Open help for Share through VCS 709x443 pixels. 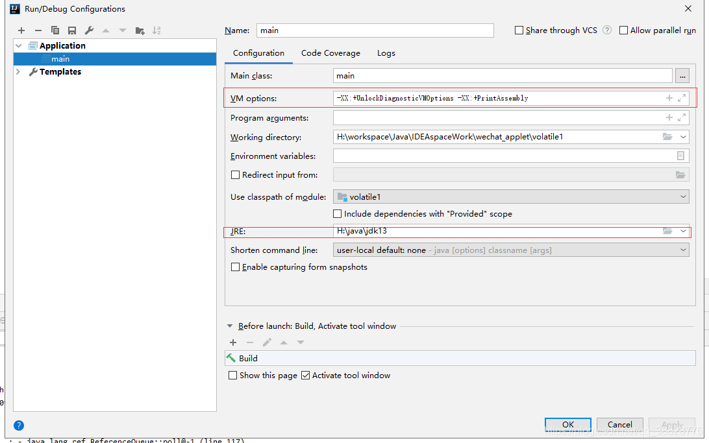coord(607,30)
